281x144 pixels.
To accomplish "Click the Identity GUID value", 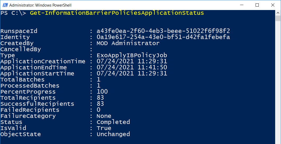I will click(x=163, y=37).
